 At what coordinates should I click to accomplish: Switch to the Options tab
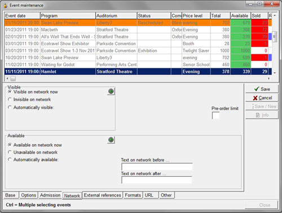(x=29, y=195)
